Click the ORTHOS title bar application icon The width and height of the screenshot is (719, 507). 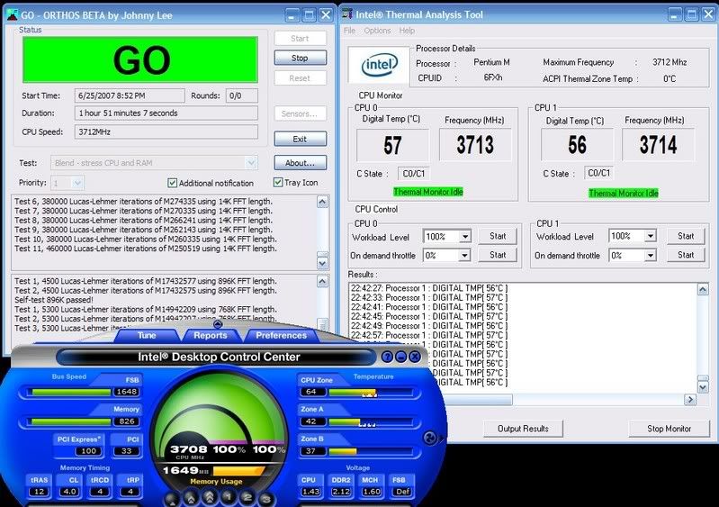click(x=12, y=14)
